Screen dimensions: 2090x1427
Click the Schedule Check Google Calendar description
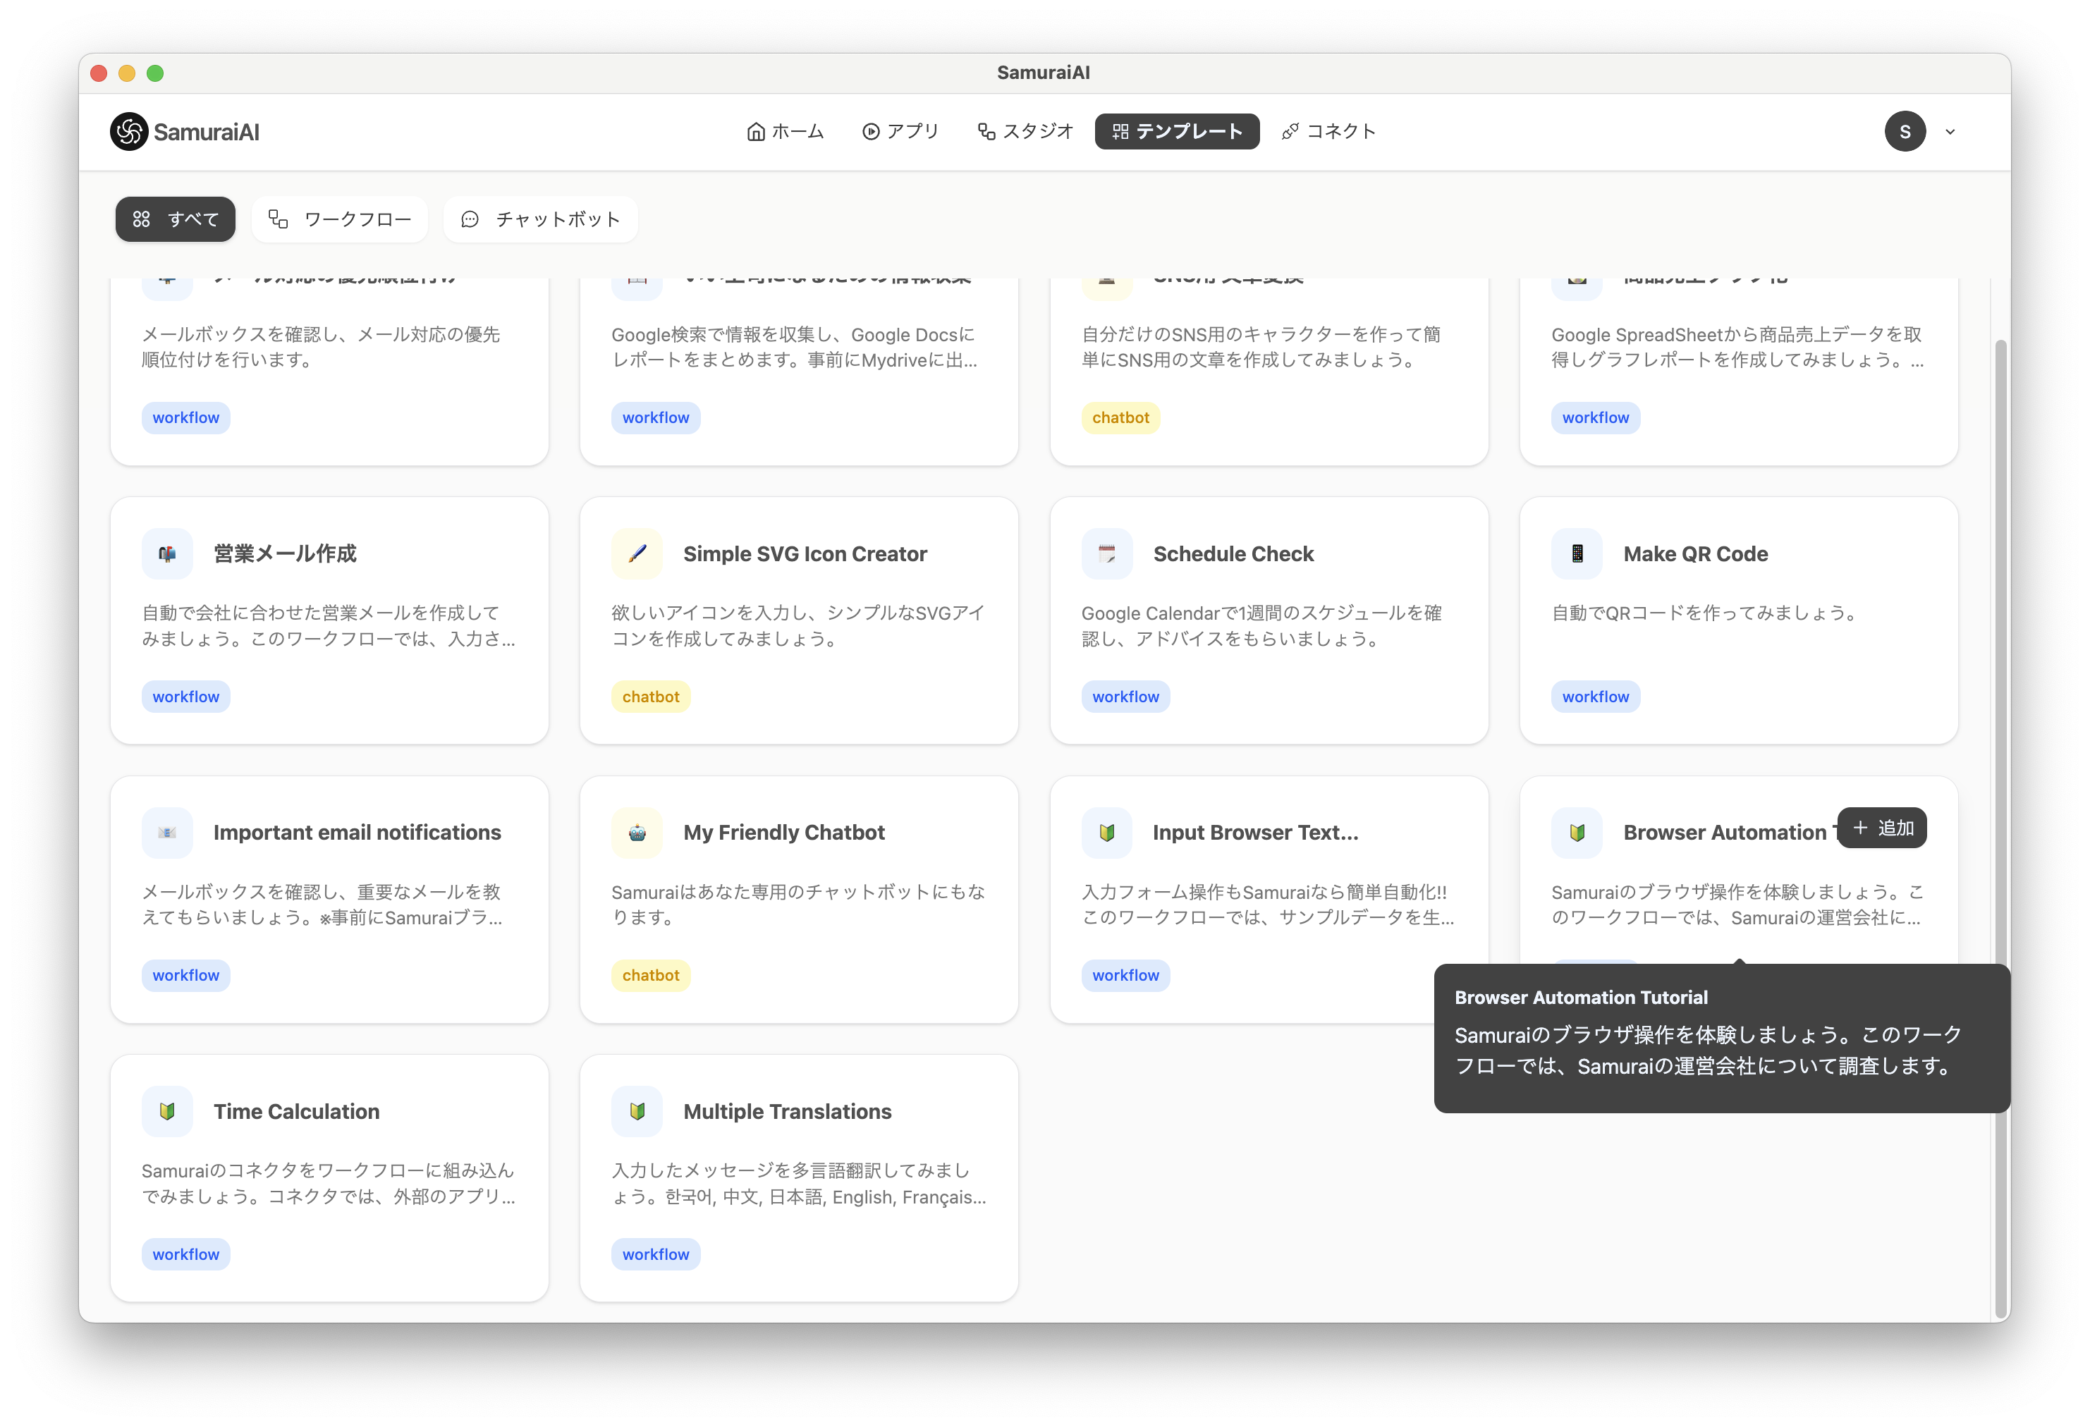click(x=1261, y=626)
